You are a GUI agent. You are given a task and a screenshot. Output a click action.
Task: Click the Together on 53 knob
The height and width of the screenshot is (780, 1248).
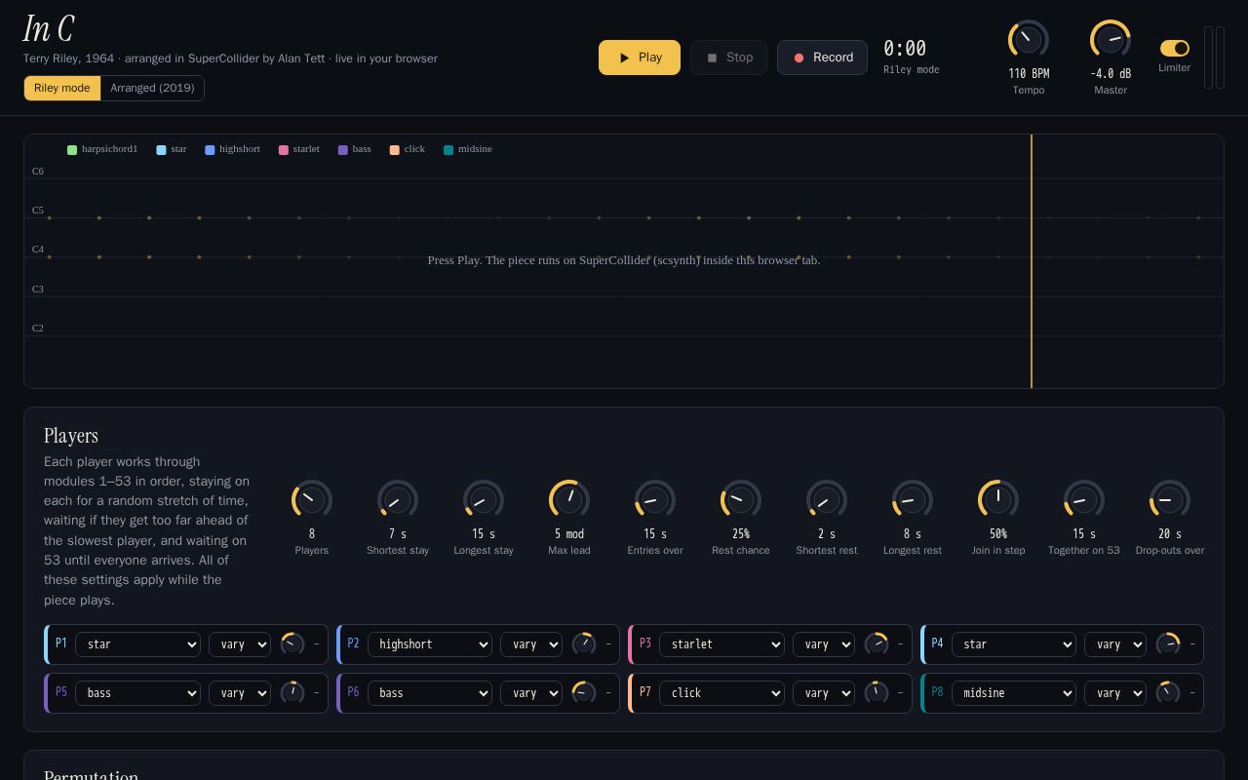point(1084,500)
